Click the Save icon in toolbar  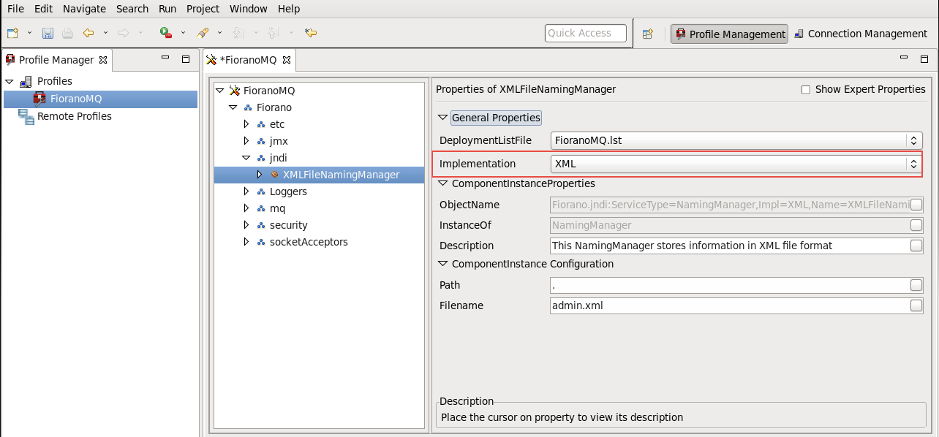pos(48,33)
